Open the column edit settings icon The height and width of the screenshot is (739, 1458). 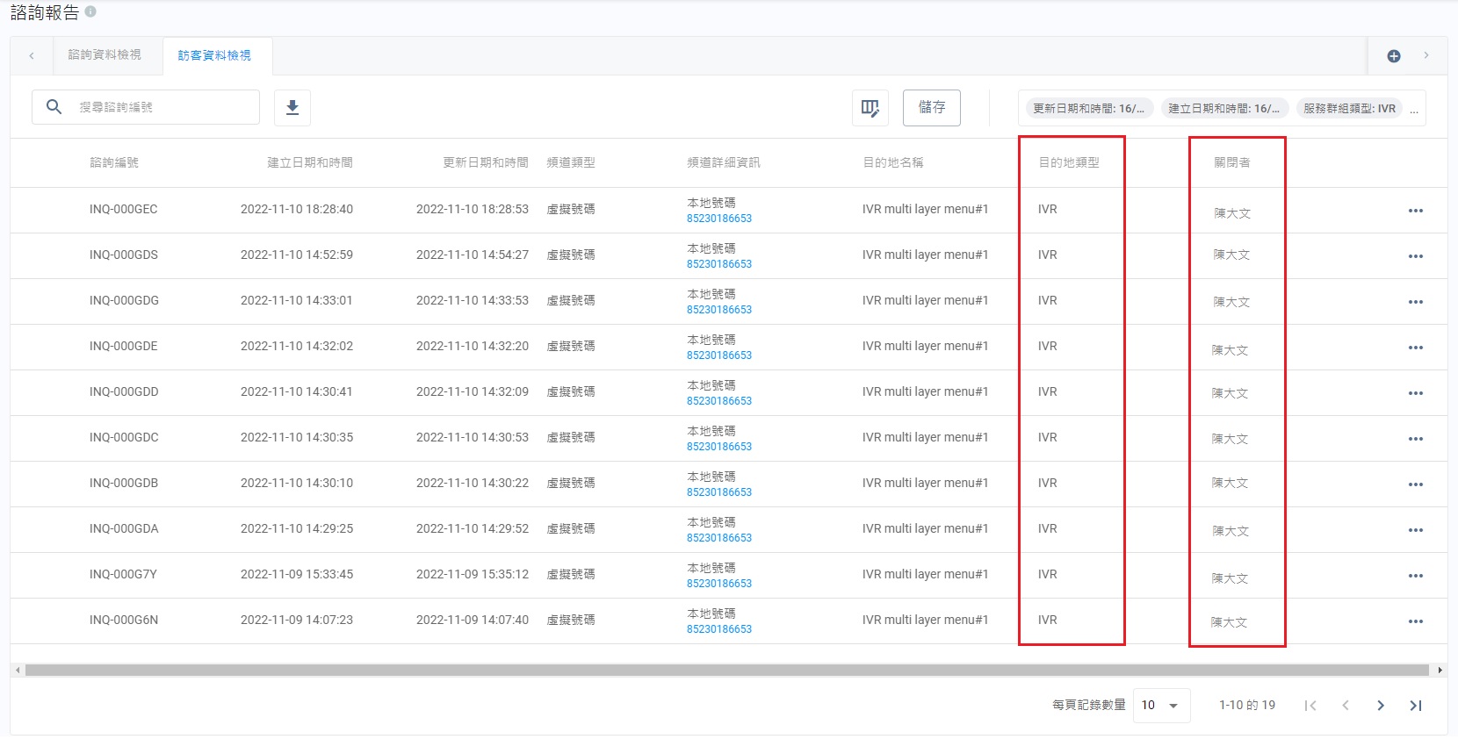tap(870, 108)
